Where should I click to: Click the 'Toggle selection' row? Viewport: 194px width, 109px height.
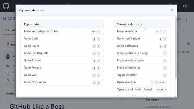point(142,75)
